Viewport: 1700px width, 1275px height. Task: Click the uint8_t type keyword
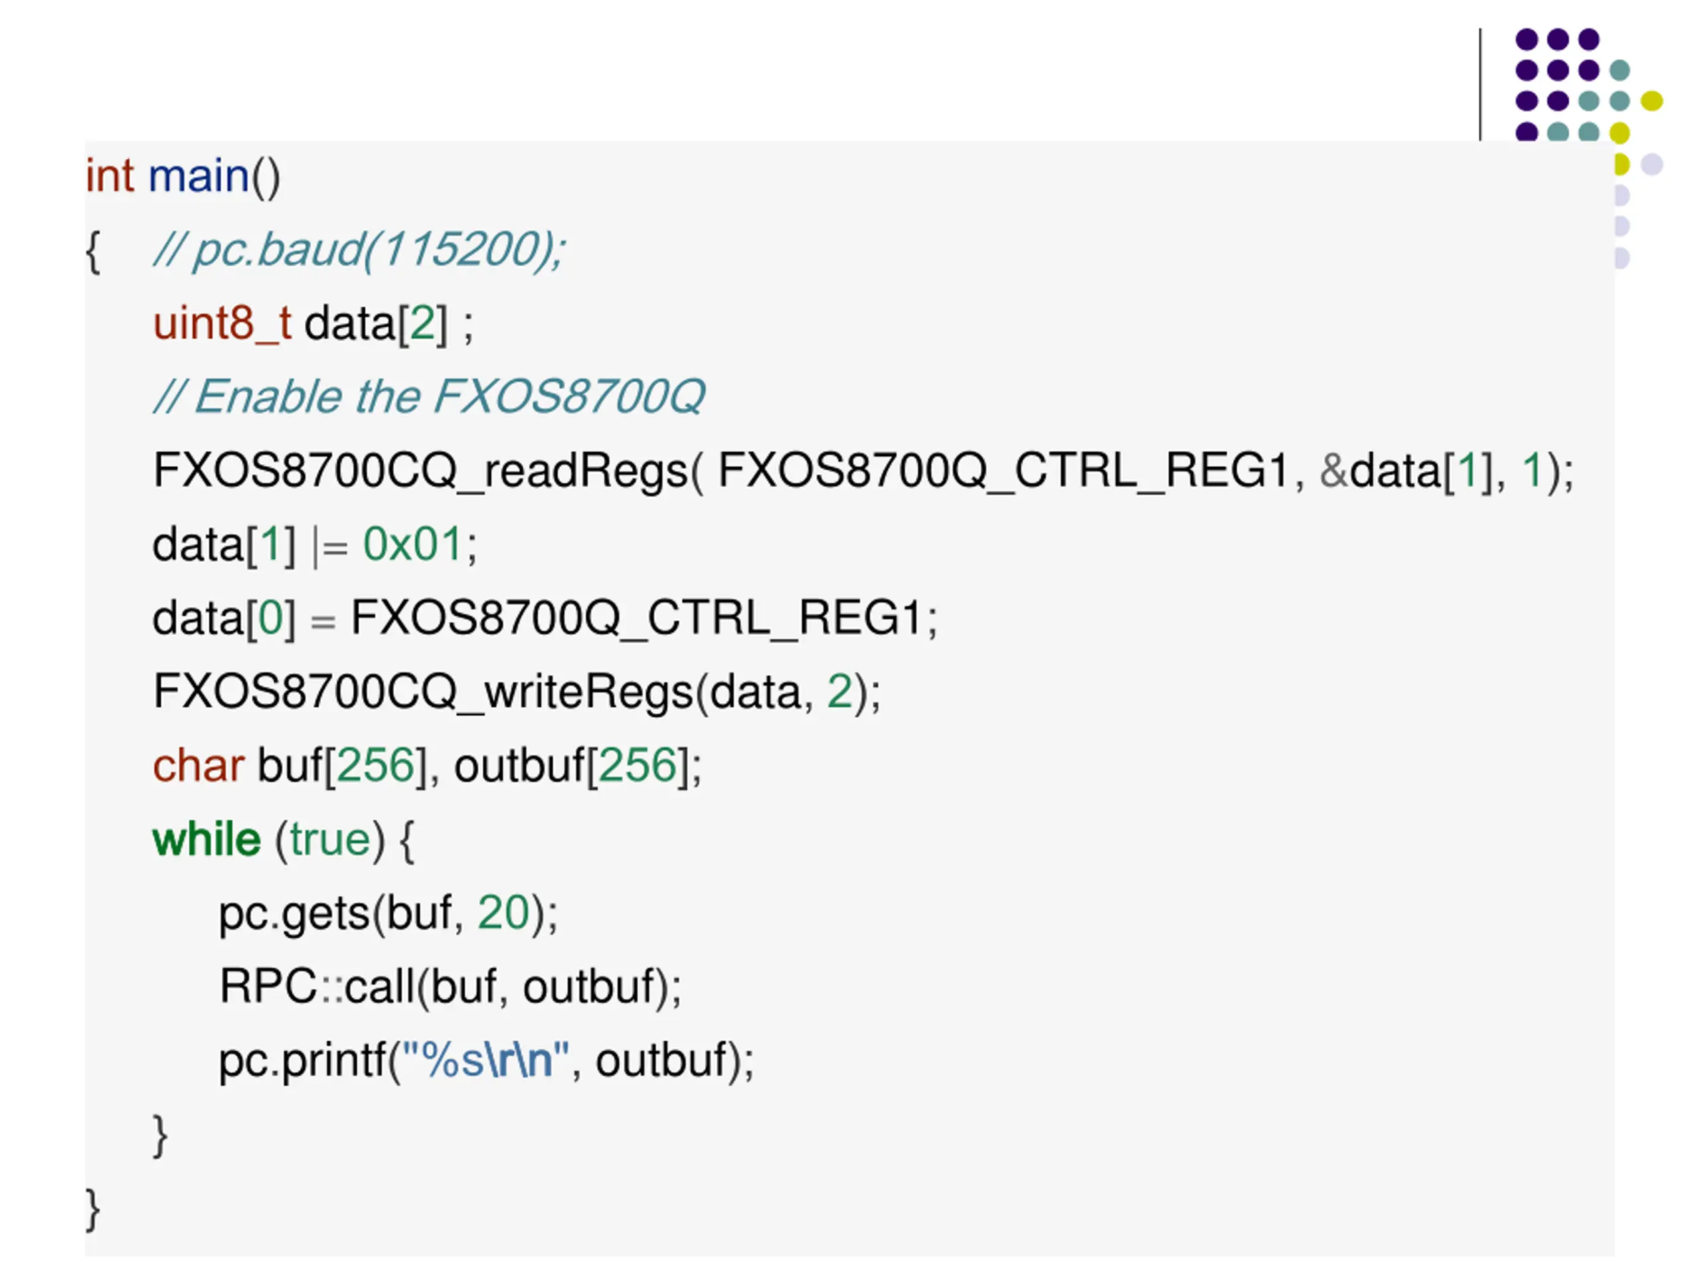click(222, 323)
